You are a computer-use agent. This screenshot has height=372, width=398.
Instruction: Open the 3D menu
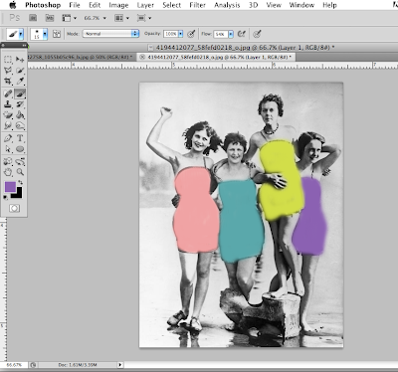coord(253,5)
